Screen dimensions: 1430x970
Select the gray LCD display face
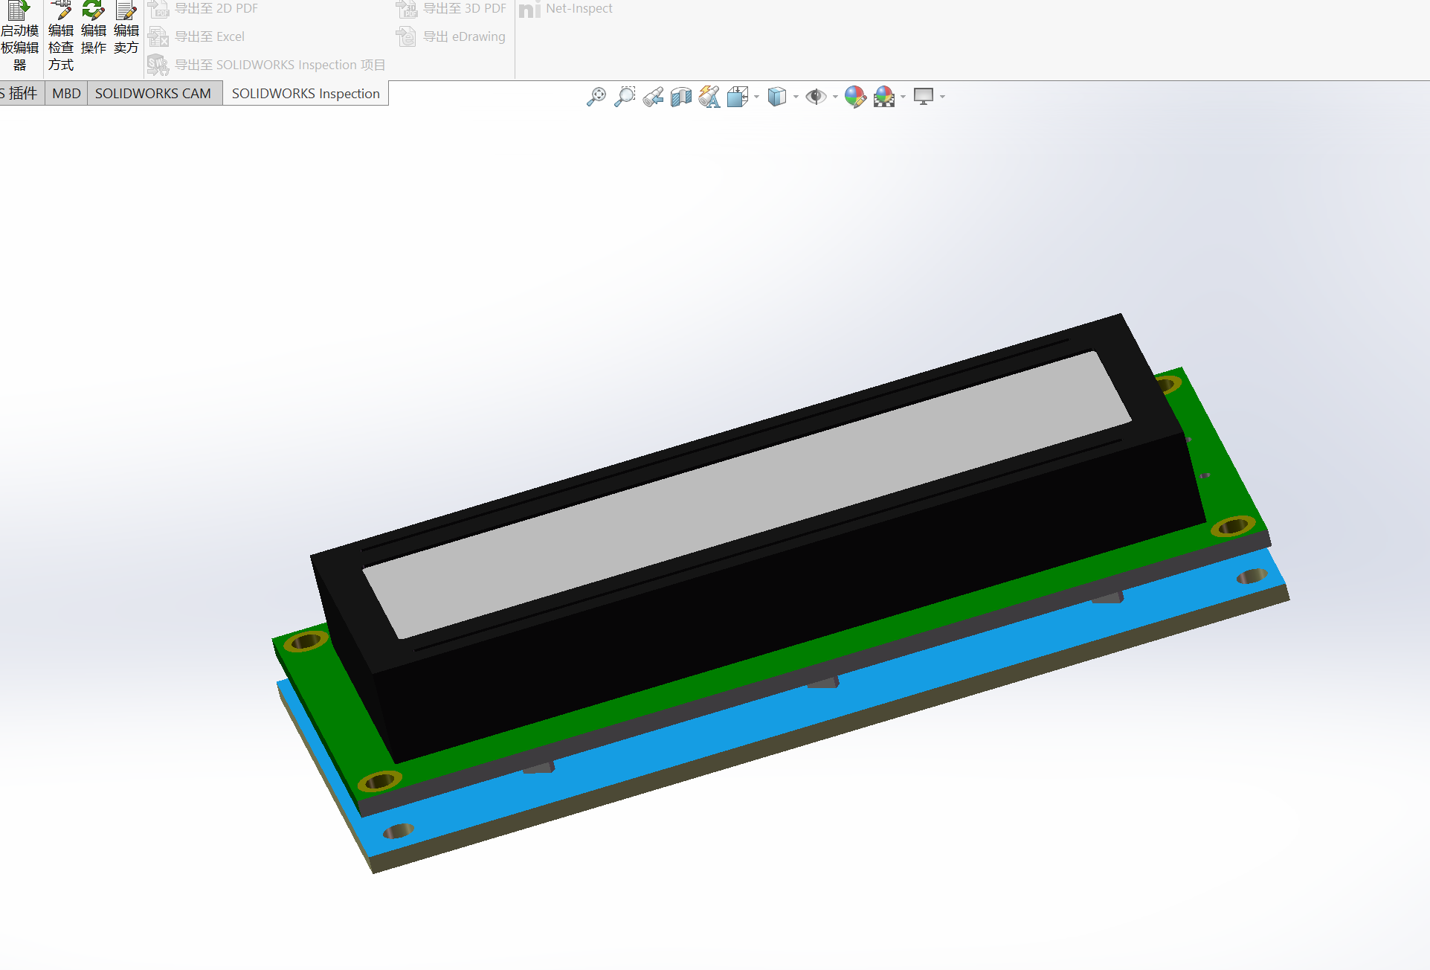pos(747,495)
